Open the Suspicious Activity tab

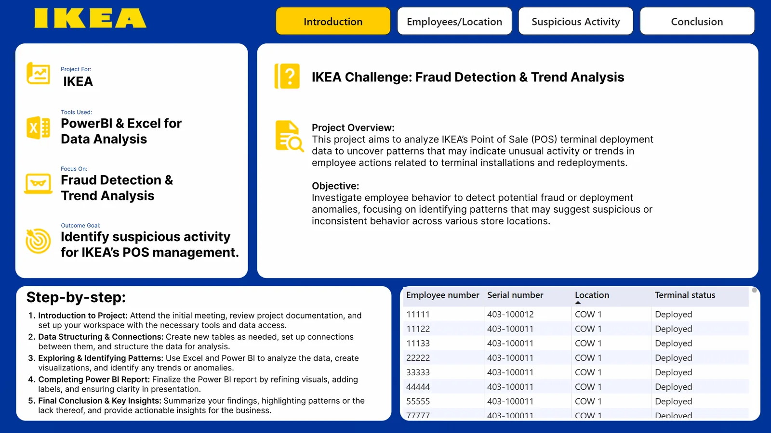point(576,21)
